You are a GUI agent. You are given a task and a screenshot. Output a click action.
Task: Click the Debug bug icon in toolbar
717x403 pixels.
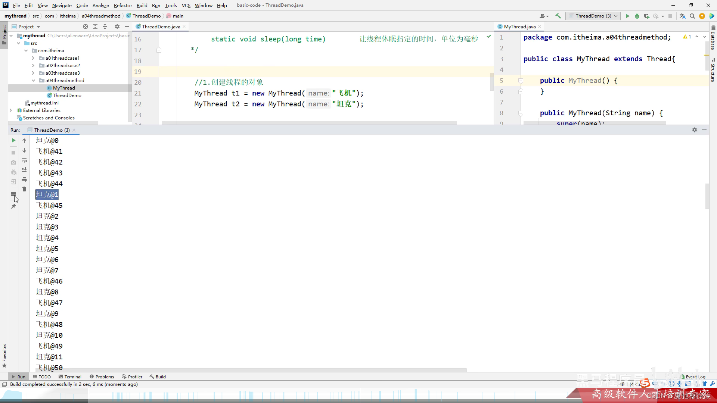point(637,16)
